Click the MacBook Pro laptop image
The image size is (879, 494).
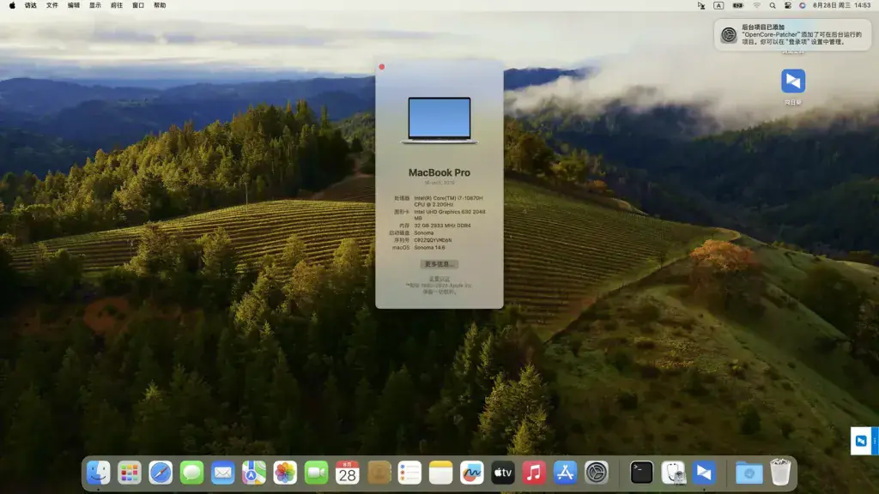439,120
